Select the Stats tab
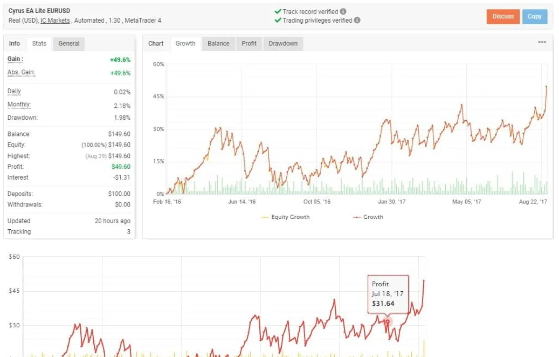 [39, 44]
